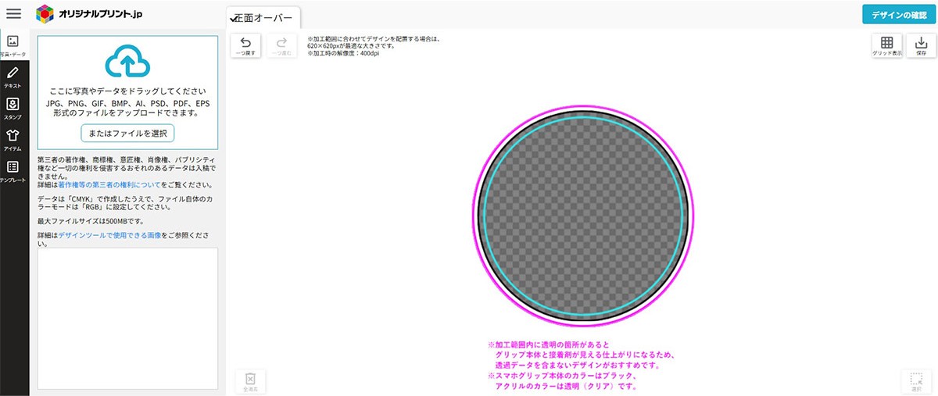Screen dimensions: 938x396
Task: Click the デザインの確認 button
Action: point(899,15)
